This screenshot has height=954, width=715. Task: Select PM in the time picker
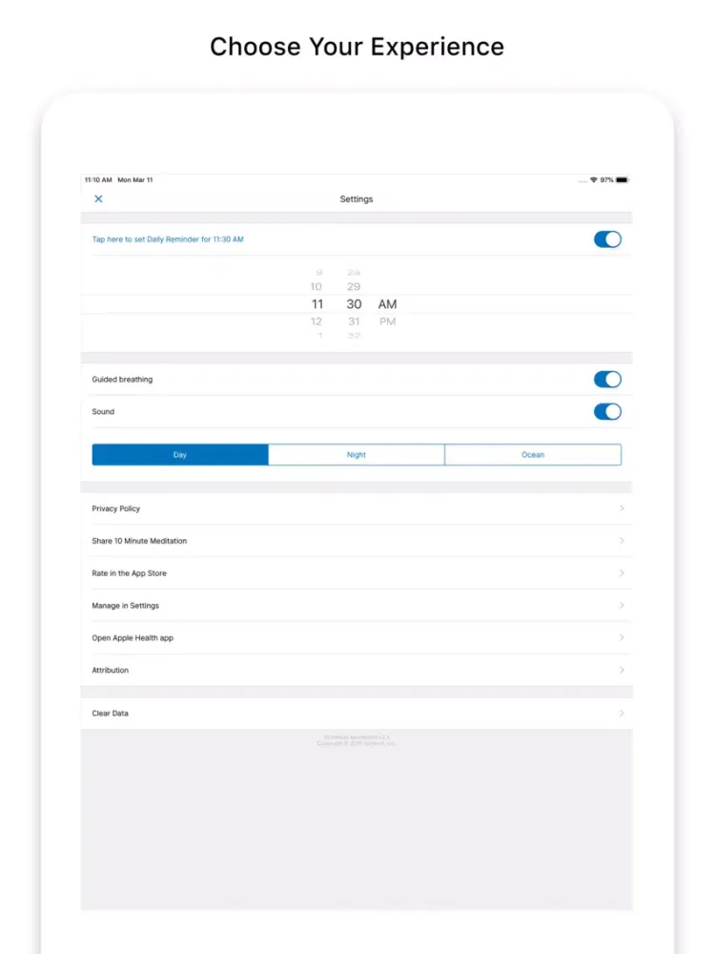(x=388, y=321)
